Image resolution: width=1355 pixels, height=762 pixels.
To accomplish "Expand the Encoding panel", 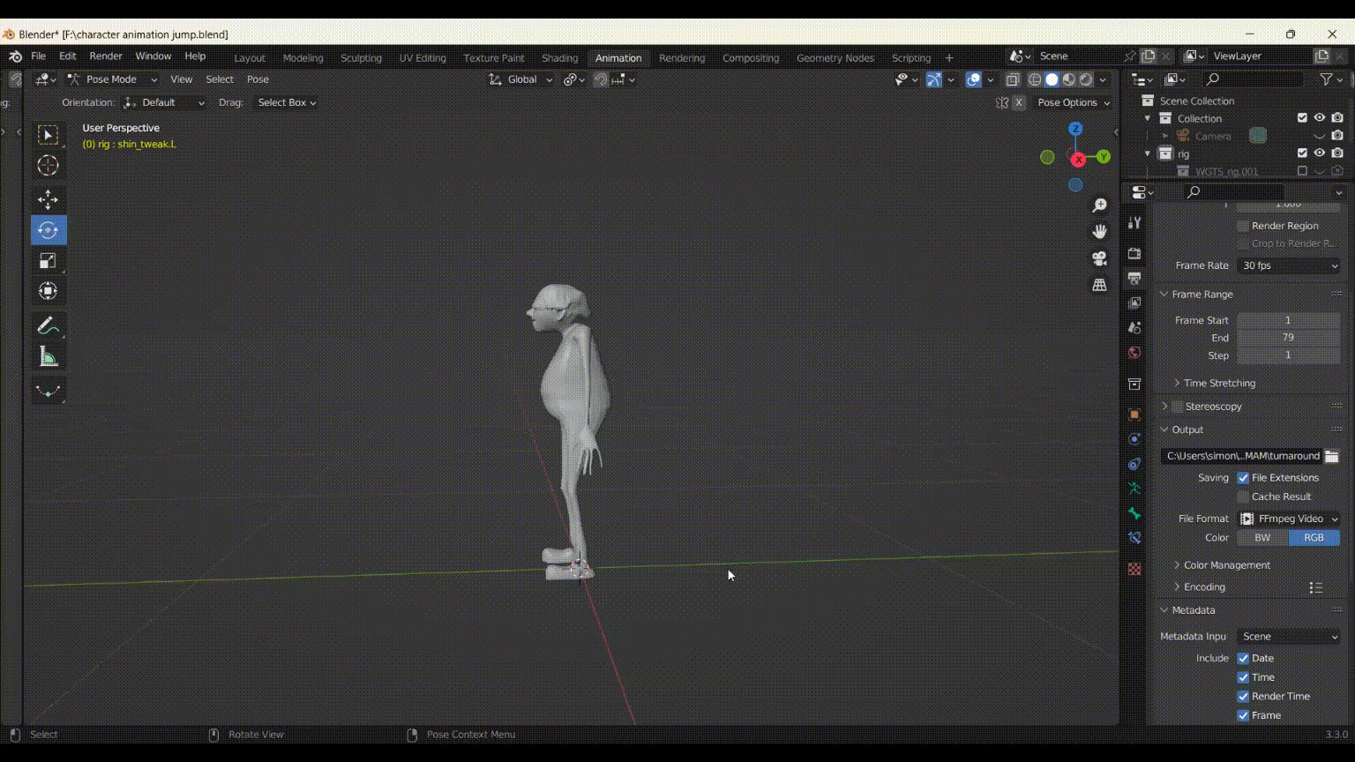I will tap(1204, 587).
